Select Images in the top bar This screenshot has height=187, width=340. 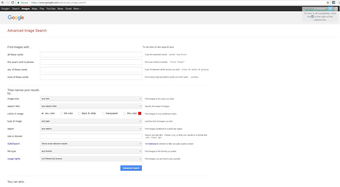pos(26,9)
